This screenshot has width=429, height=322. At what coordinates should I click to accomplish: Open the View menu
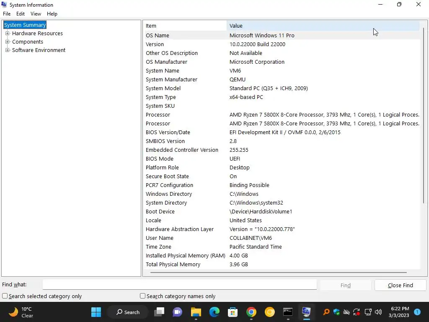click(36, 14)
